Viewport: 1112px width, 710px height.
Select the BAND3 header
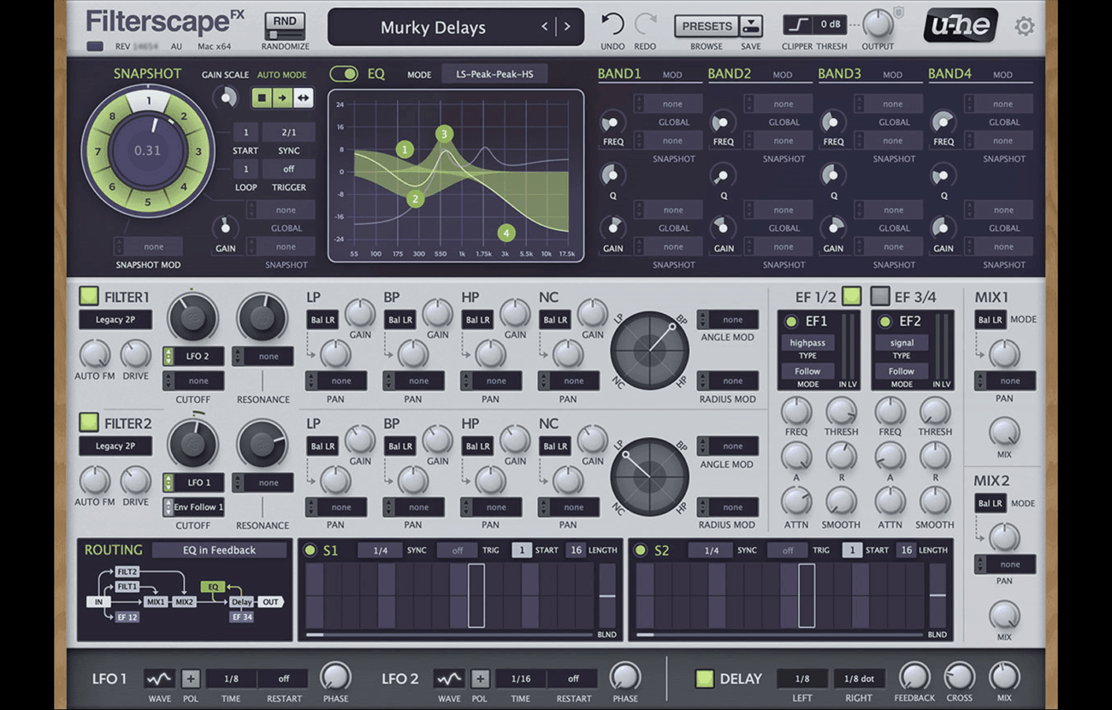point(839,74)
